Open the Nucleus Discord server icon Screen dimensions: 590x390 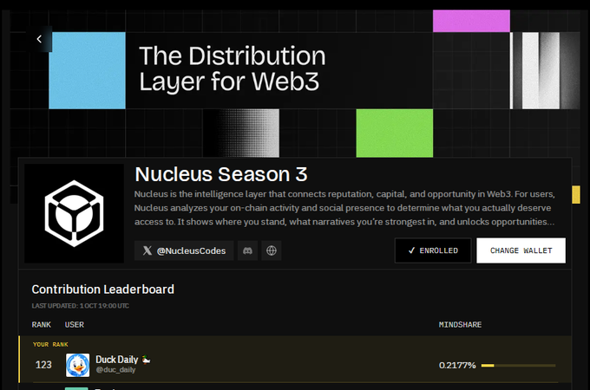247,250
